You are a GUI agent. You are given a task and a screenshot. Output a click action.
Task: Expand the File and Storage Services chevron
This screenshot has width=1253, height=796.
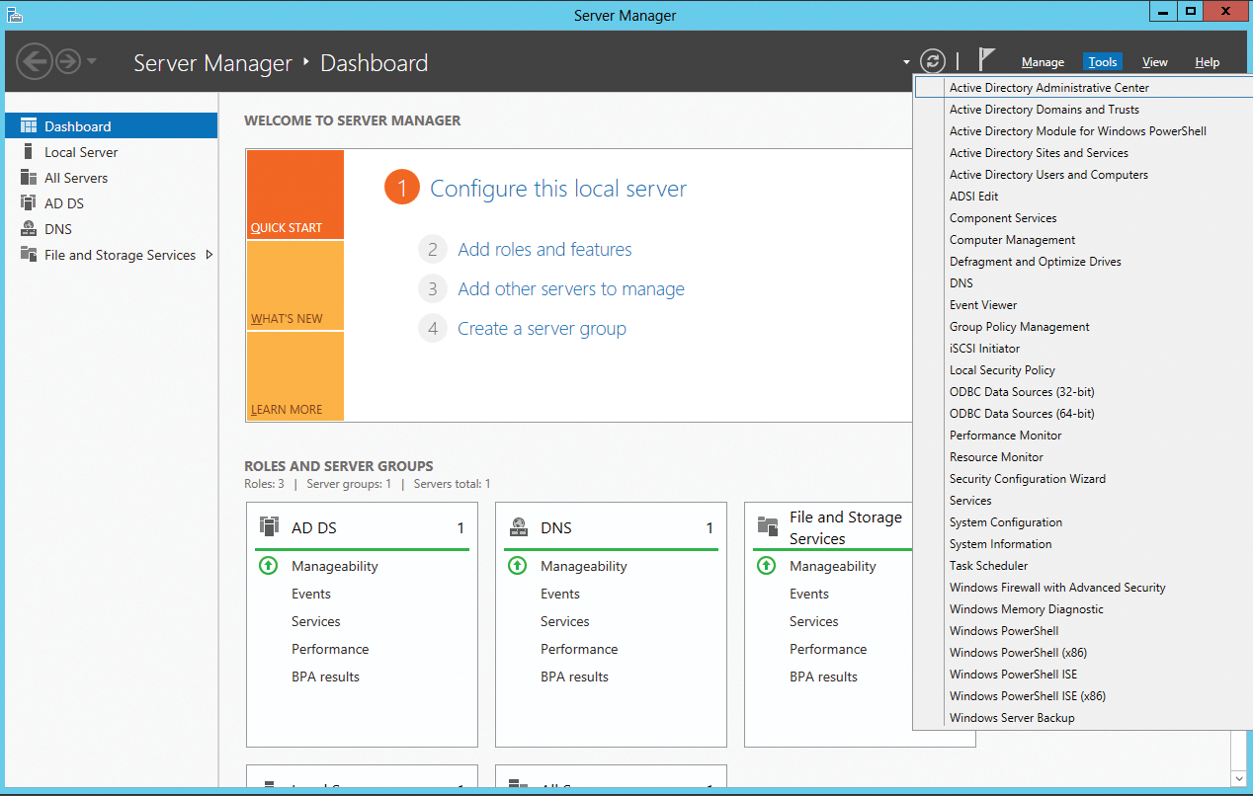209,254
